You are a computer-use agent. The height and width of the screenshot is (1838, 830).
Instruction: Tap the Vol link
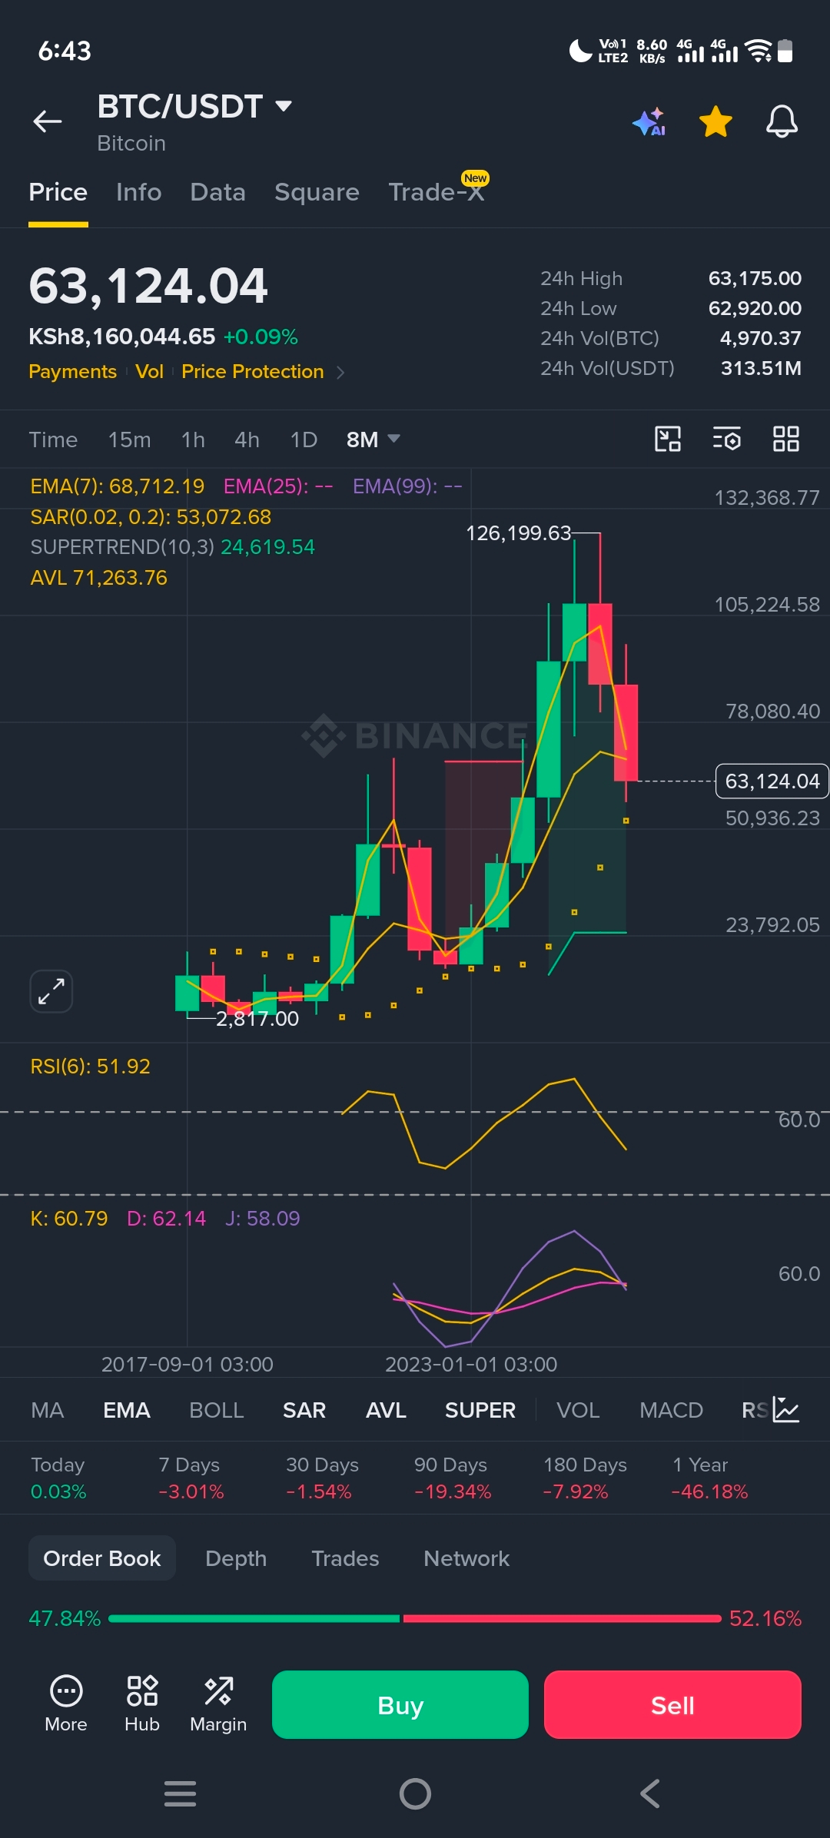pos(150,372)
